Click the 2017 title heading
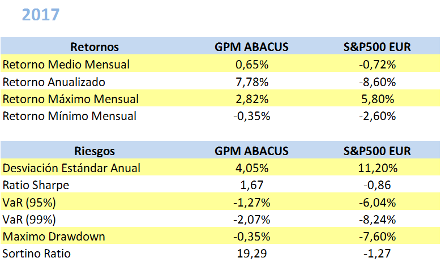The height and width of the screenshot is (262, 441). (x=40, y=14)
